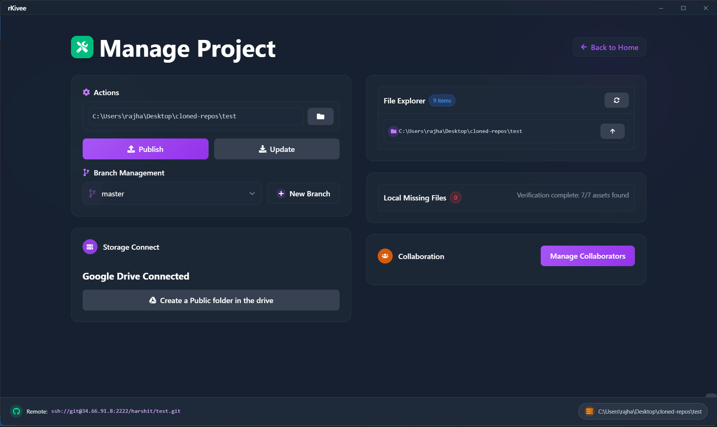Image resolution: width=717 pixels, height=427 pixels.
Task: Create a Public folder in the drive
Action: coord(211,300)
